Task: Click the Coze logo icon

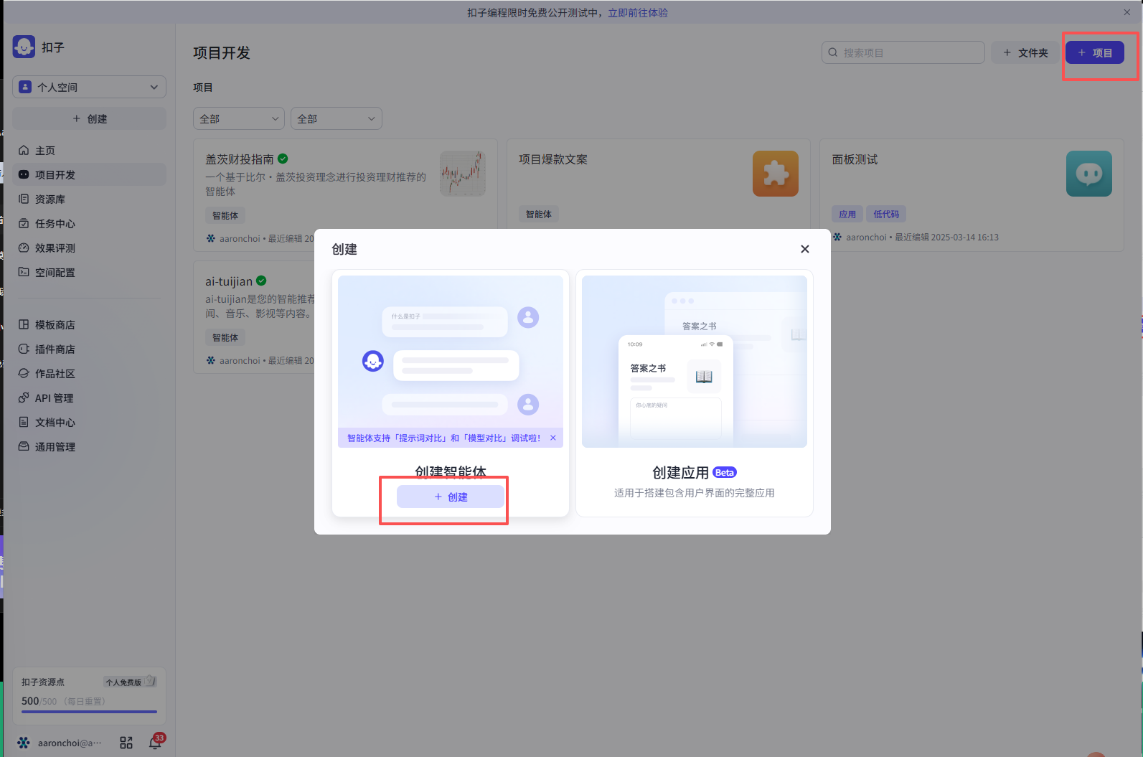Action: [x=24, y=47]
